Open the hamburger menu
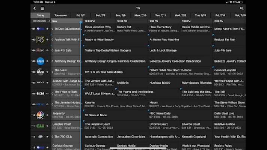The width and height of the screenshot is (267, 150). point(42,8)
